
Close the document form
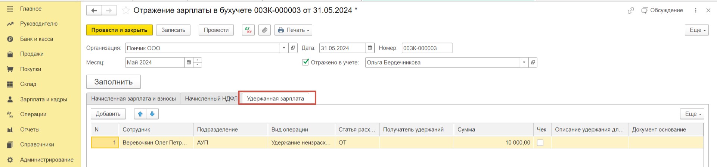click(x=708, y=10)
